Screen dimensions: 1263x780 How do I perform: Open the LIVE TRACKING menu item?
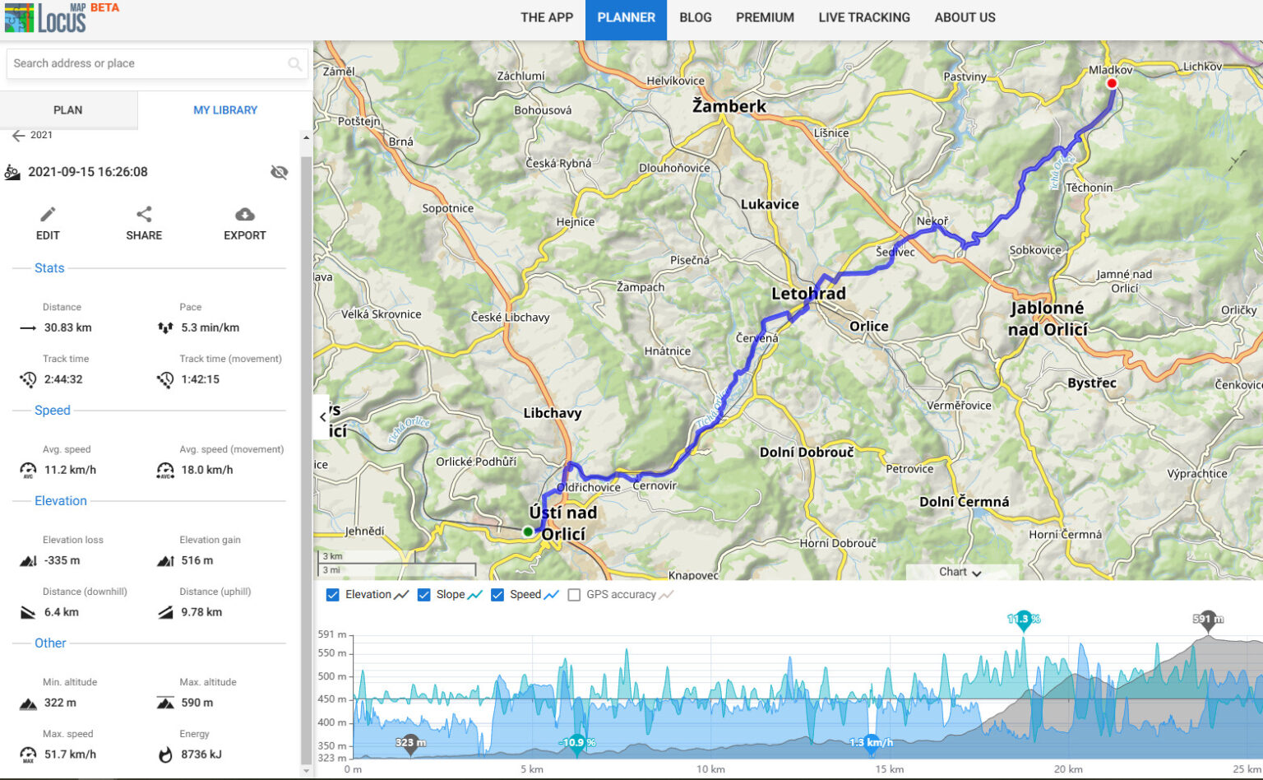click(x=864, y=17)
